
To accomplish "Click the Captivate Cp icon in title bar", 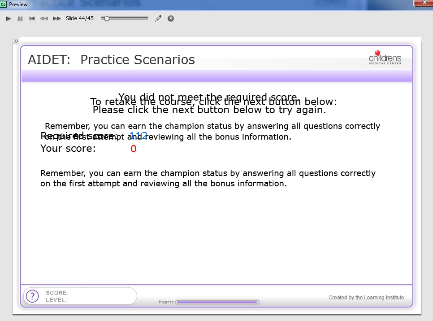I will (3, 4).
